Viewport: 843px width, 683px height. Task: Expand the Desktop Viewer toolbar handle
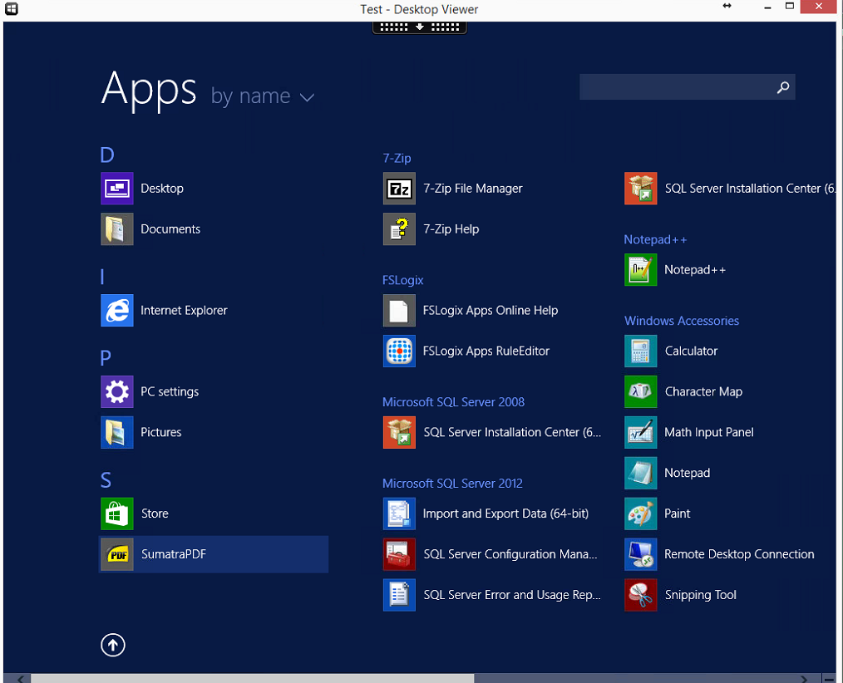coord(419,27)
